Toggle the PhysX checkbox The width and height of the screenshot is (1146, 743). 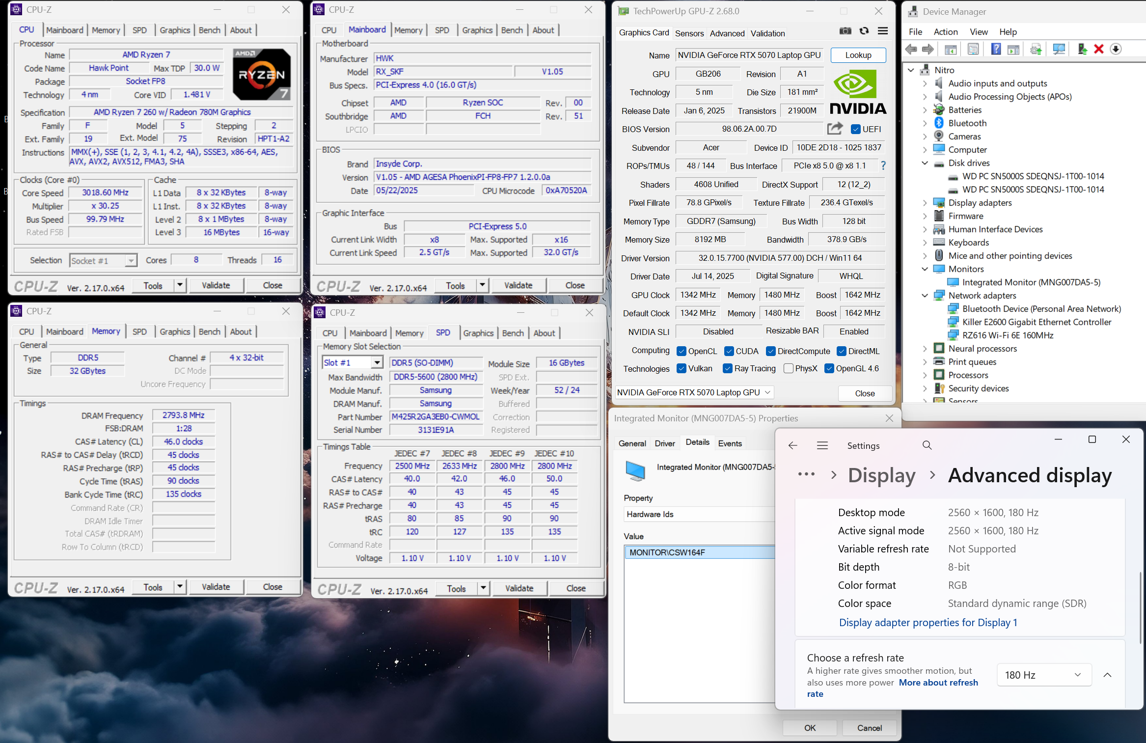tap(789, 368)
